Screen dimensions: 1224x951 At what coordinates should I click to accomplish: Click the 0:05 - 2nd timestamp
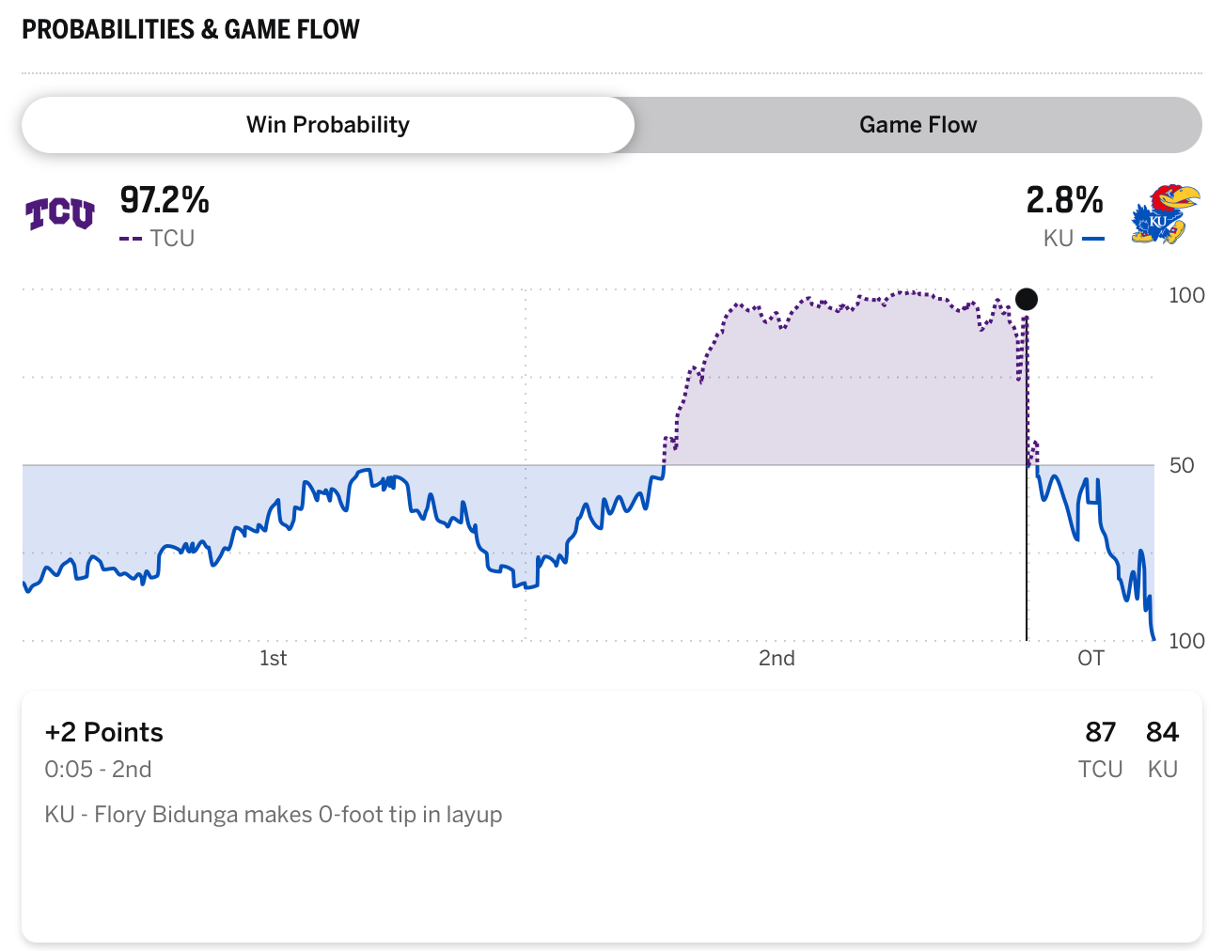[98, 770]
